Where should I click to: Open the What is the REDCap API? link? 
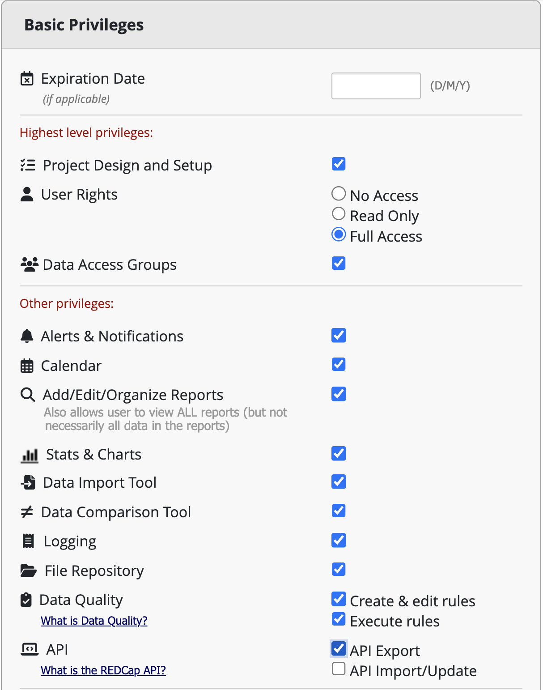(x=103, y=670)
